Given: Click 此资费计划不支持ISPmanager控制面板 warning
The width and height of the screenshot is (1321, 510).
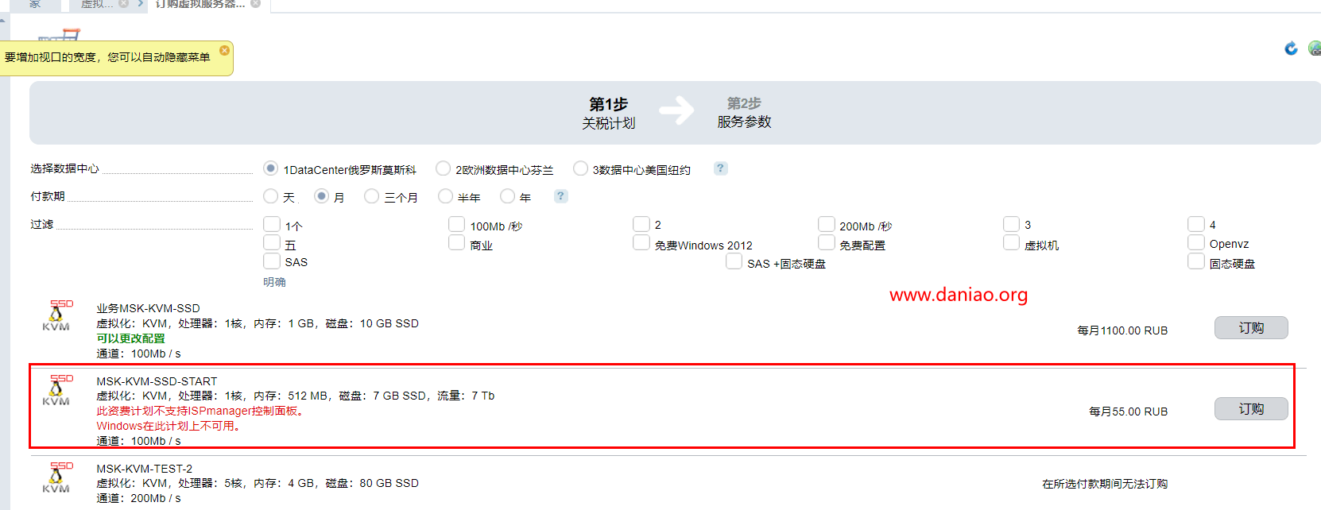Looking at the screenshot, I should coord(202,411).
